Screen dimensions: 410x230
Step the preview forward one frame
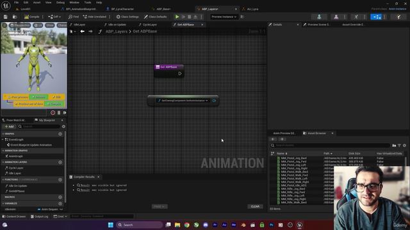(x=64, y=112)
